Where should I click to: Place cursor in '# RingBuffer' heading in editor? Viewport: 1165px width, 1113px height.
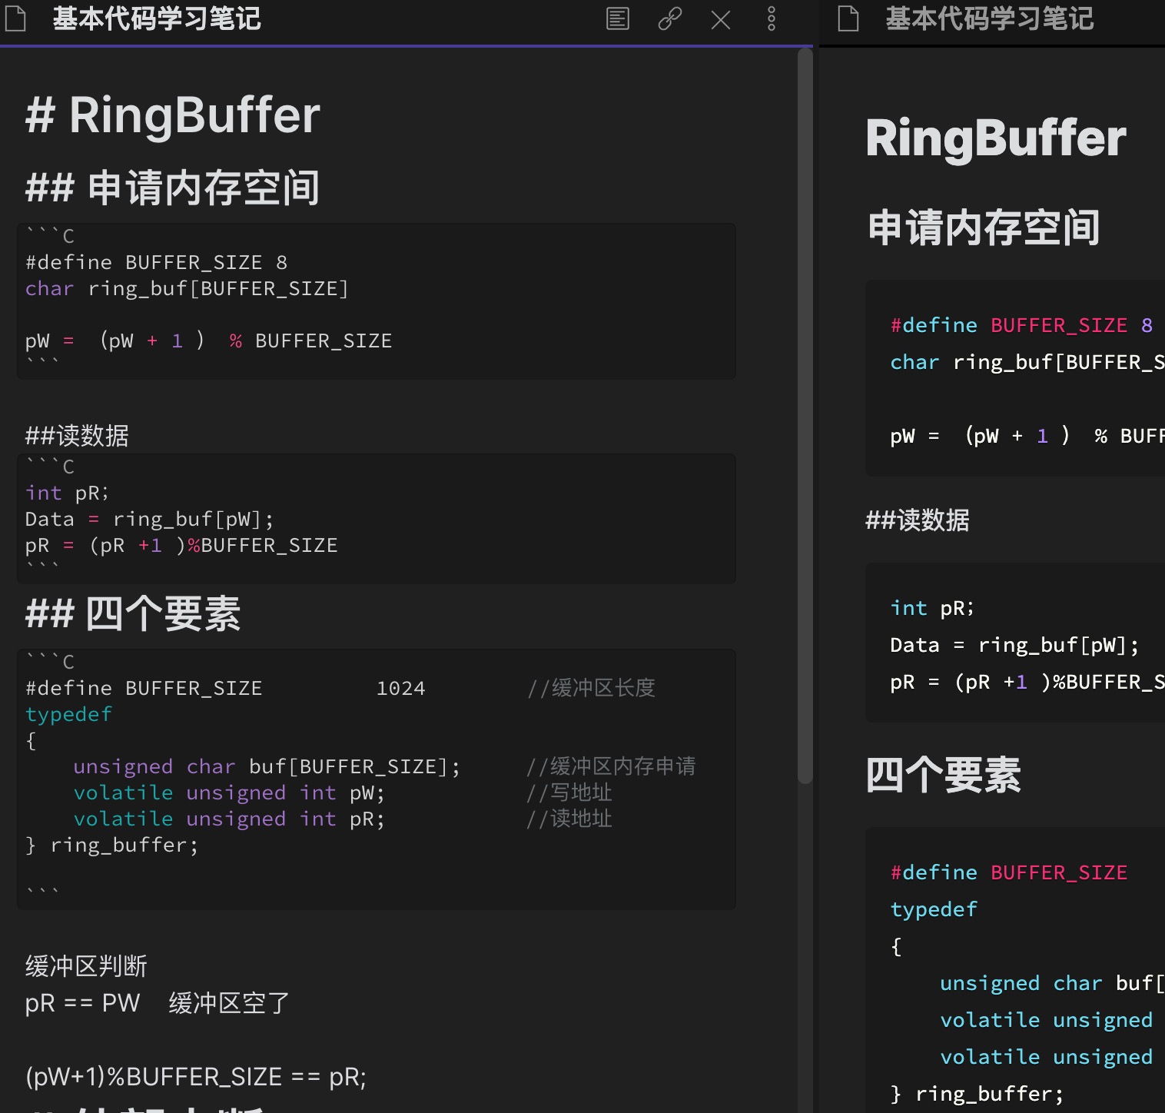173,115
